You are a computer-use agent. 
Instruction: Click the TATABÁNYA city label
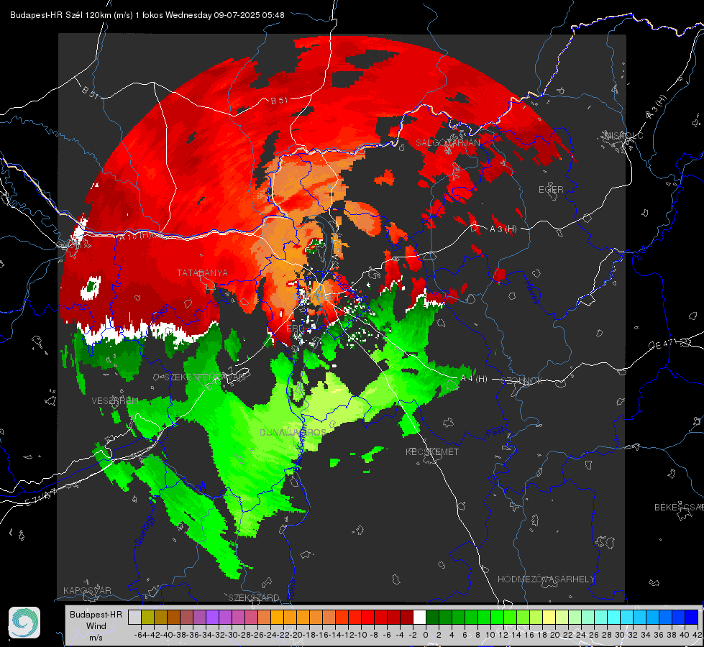(x=202, y=272)
